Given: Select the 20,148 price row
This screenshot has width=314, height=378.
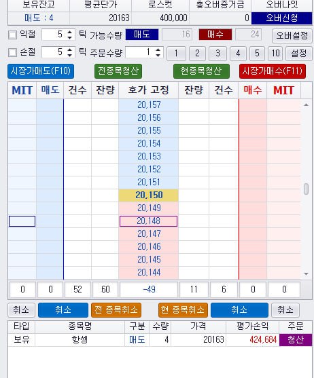Looking at the screenshot, I should pos(148,221).
